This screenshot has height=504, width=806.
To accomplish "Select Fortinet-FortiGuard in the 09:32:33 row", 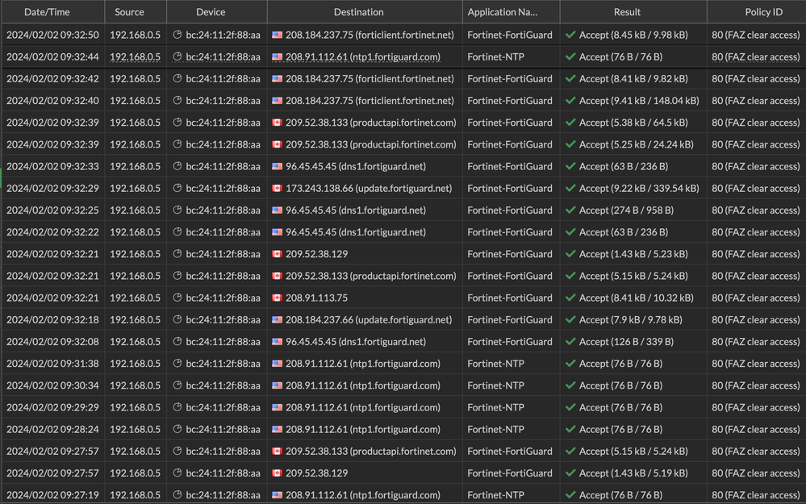I will pos(509,166).
